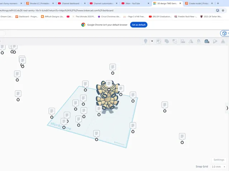
Task: Click the unlabeled YouTube bookmark icon
Action: (x=68, y=17)
